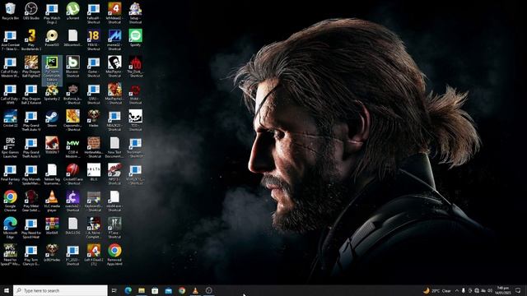Open the Spotify desktop icon
Screen dimensions: 527x296
(x=135, y=38)
